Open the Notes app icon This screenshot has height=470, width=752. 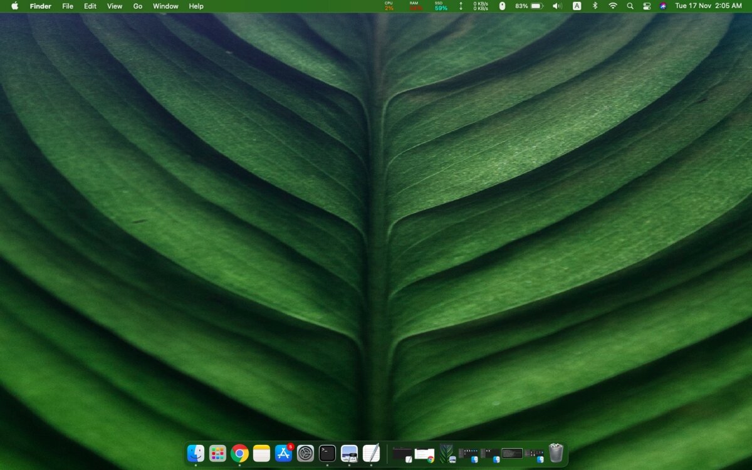(261, 453)
